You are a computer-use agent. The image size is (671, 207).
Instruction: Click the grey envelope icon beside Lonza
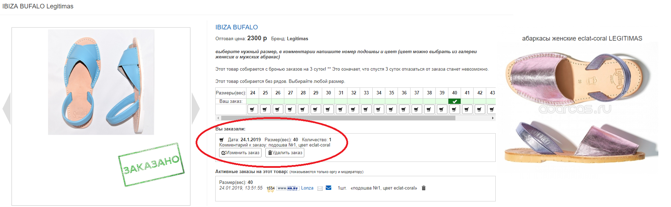[320, 188]
